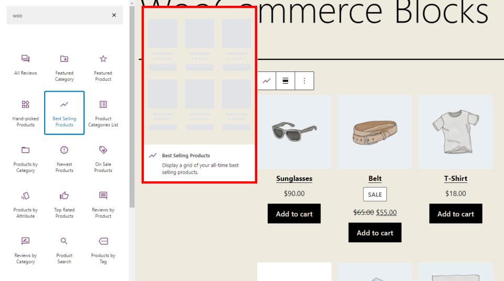The width and height of the screenshot is (504, 281).
Task: Clear the 'woo' search field
Action: coord(114,15)
